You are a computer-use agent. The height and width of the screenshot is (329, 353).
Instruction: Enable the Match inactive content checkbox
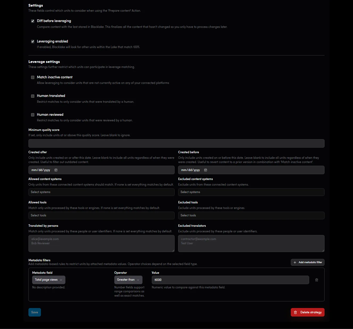[x=33, y=77]
